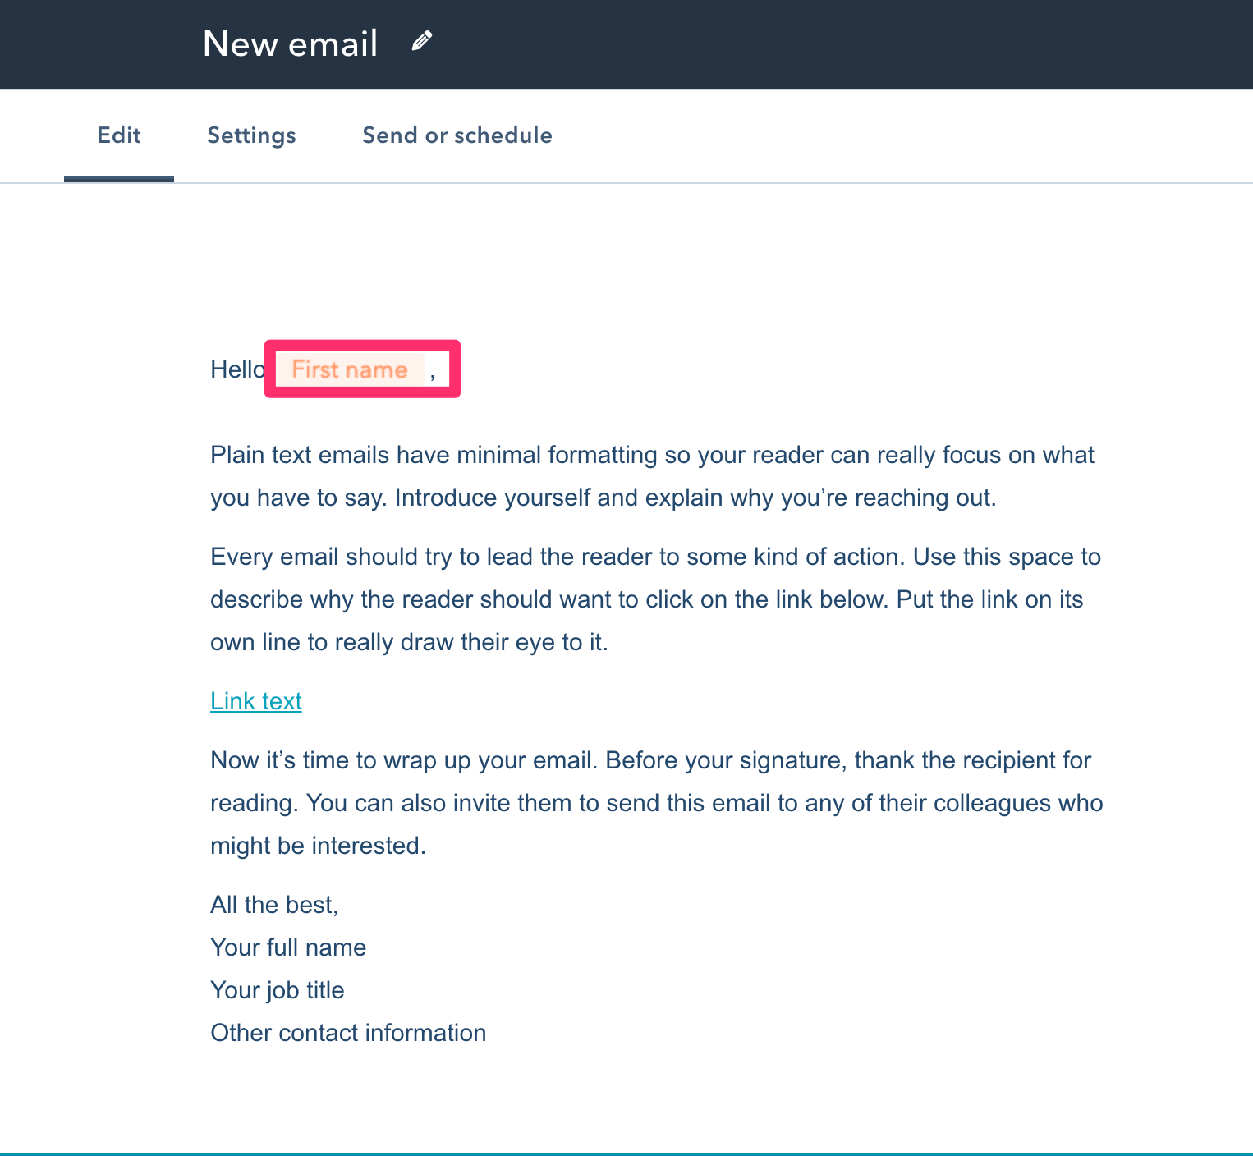The image size is (1253, 1156).
Task: Click the Other contact information line
Action: (348, 1033)
